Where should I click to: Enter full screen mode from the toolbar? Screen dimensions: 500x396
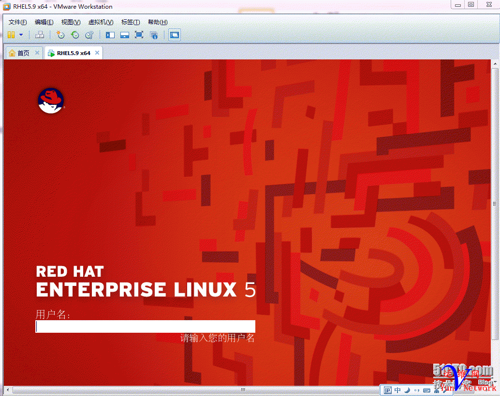pyautogui.click(x=139, y=35)
